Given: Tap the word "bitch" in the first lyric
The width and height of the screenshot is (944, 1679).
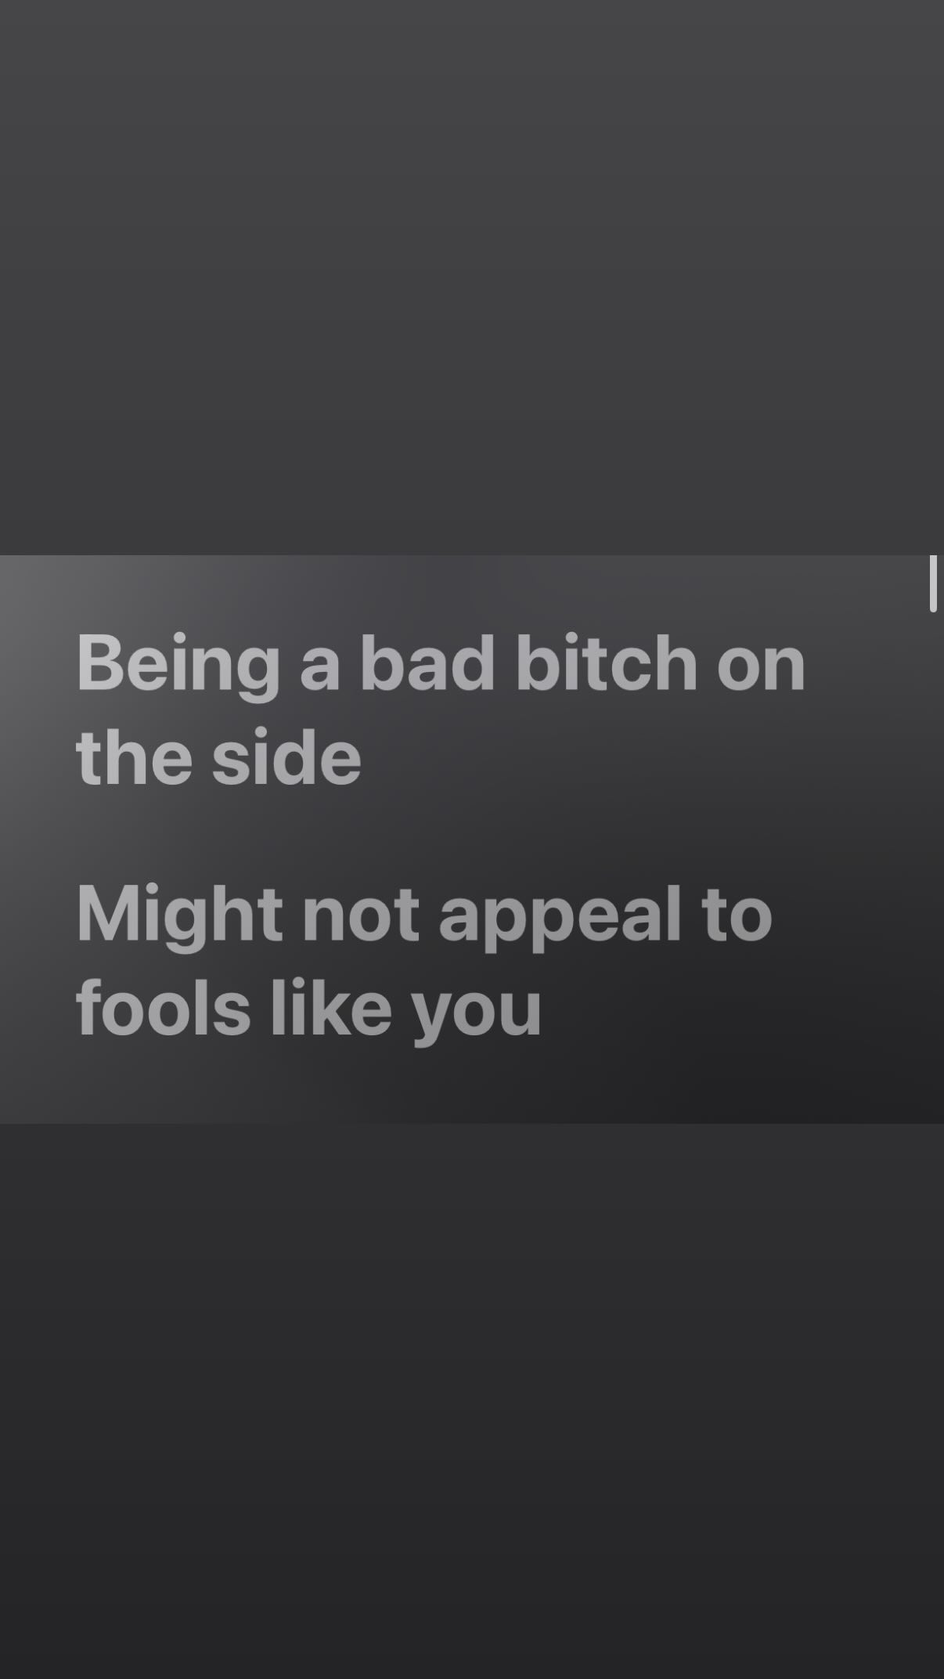Looking at the screenshot, I should click(x=607, y=663).
